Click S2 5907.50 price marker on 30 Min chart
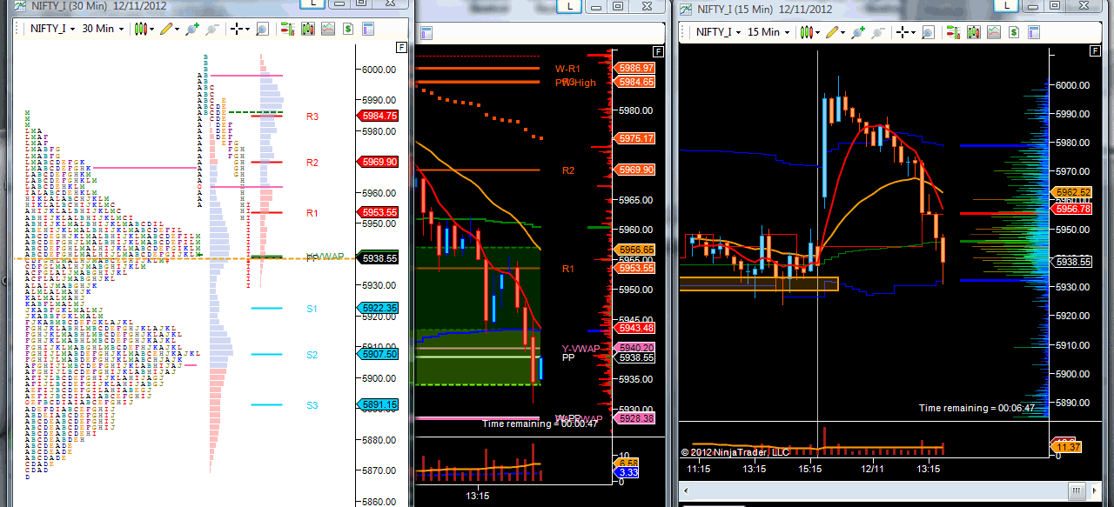The width and height of the screenshot is (1114, 507). pyautogui.click(x=378, y=354)
